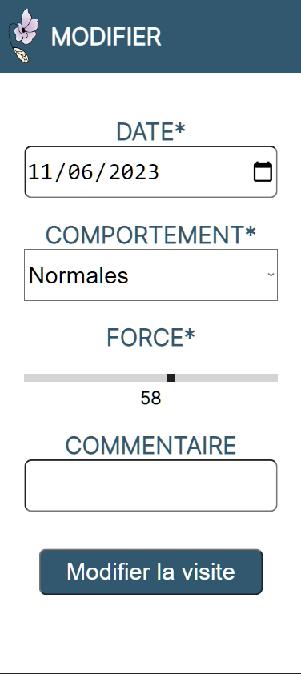Focus the Commentaire text box
This screenshot has height=674, width=301.
(x=151, y=486)
